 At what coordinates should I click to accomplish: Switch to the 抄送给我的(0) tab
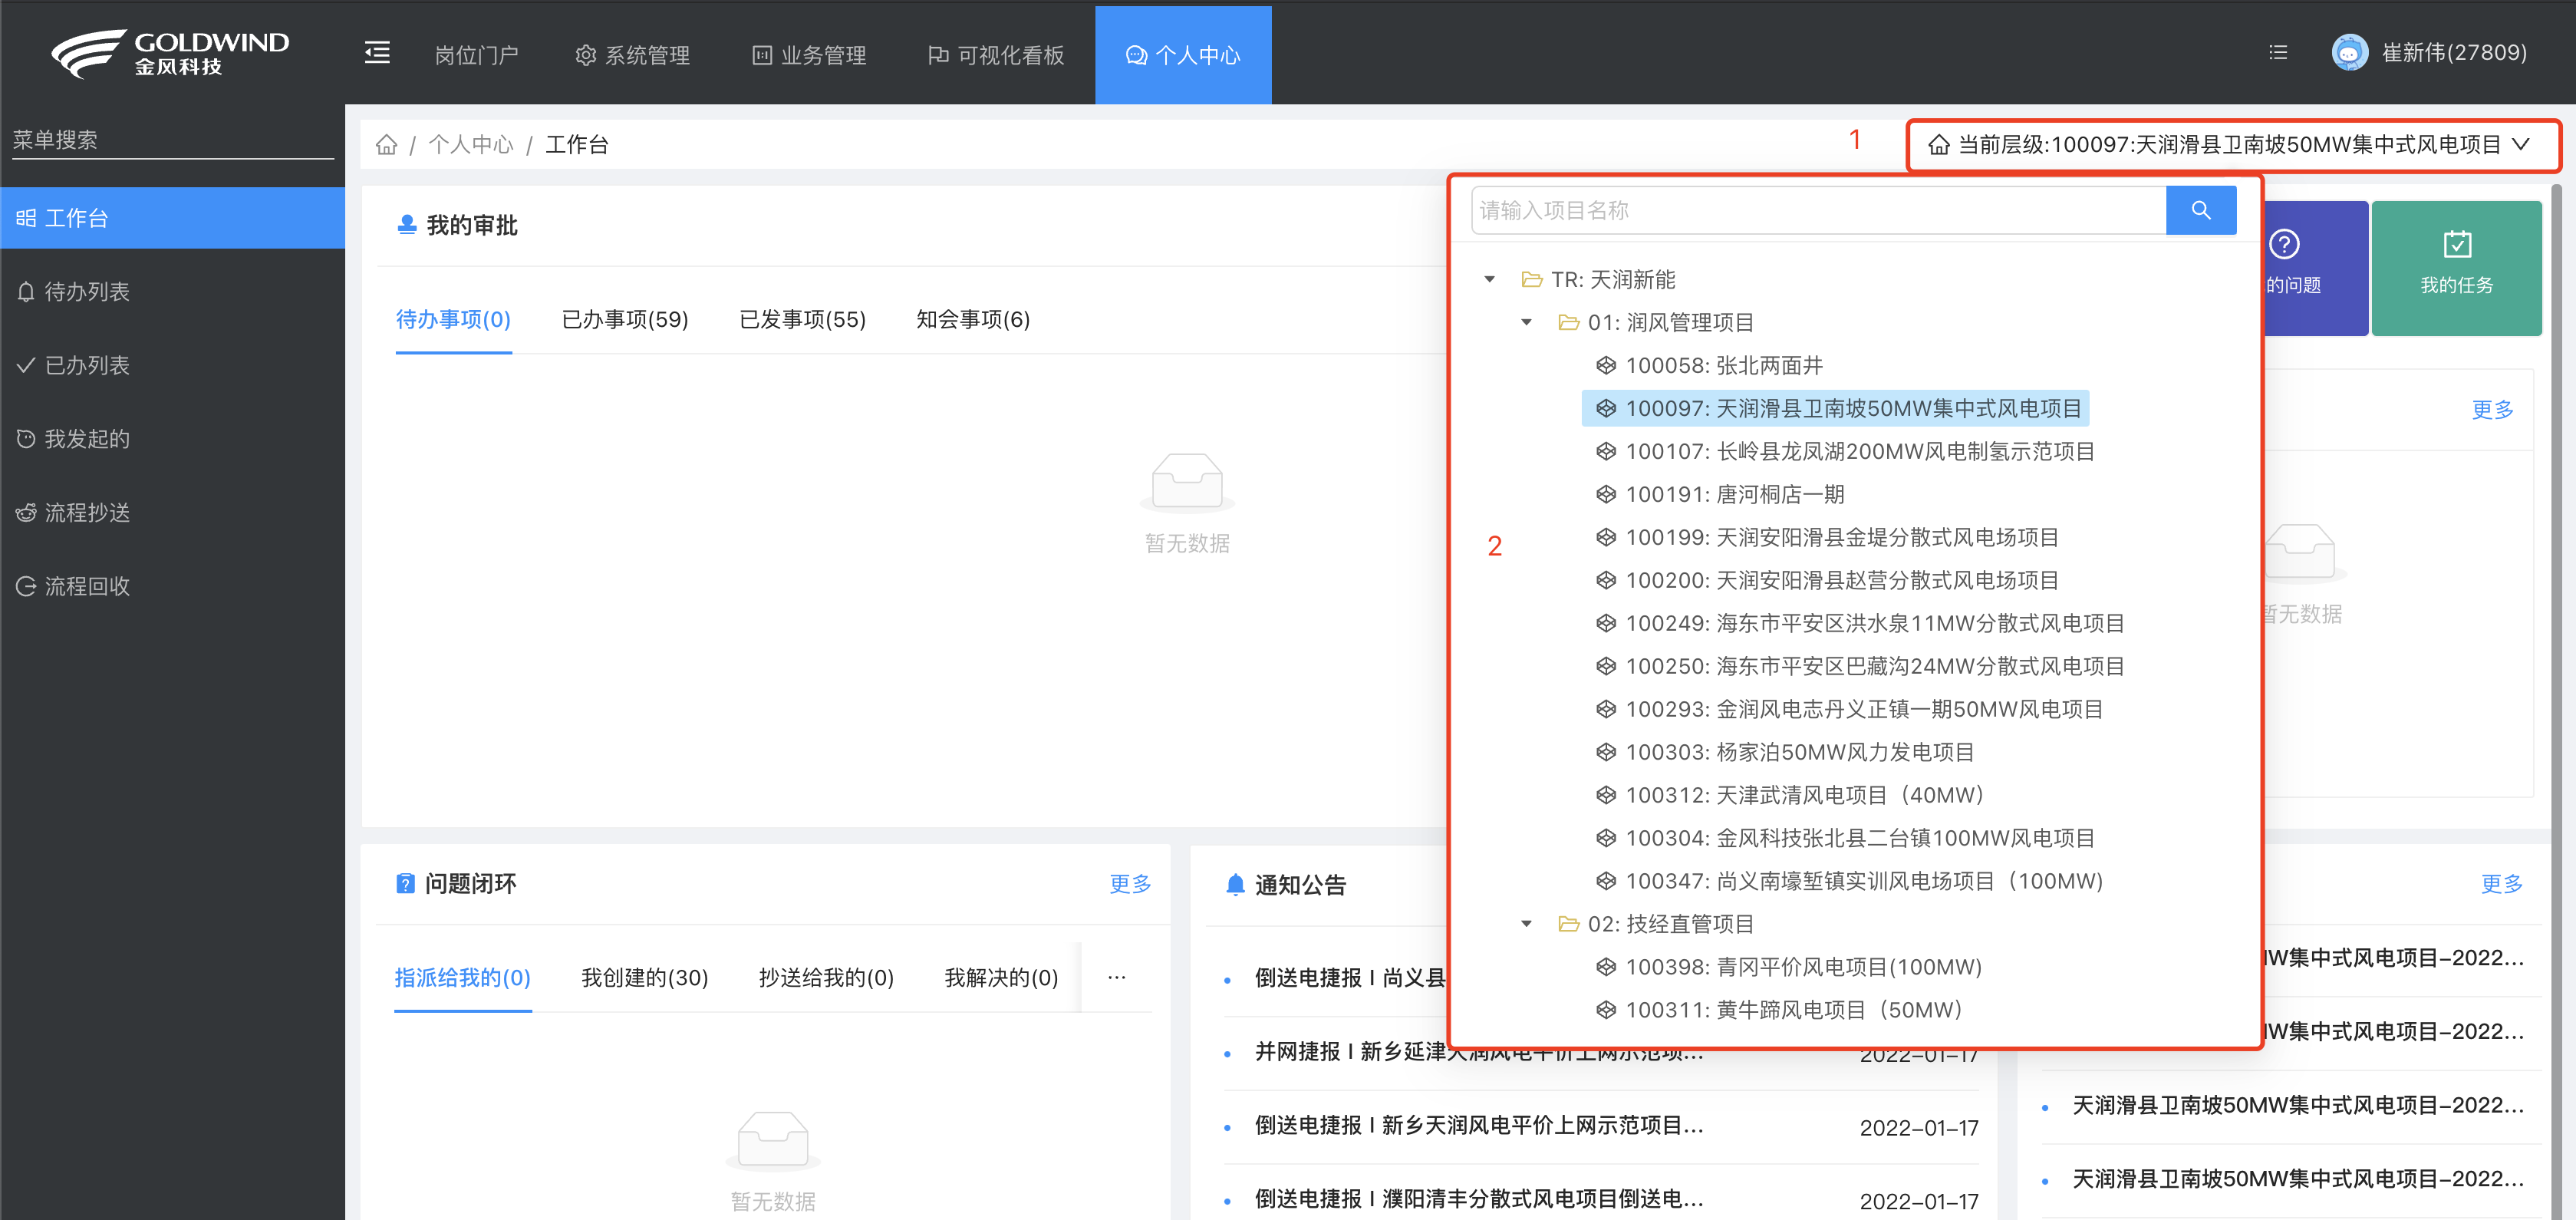tap(826, 977)
